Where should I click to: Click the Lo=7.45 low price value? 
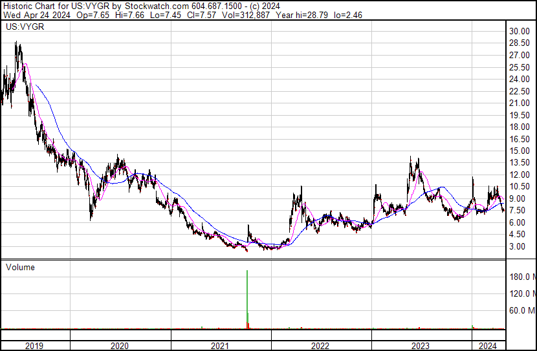[166, 15]
